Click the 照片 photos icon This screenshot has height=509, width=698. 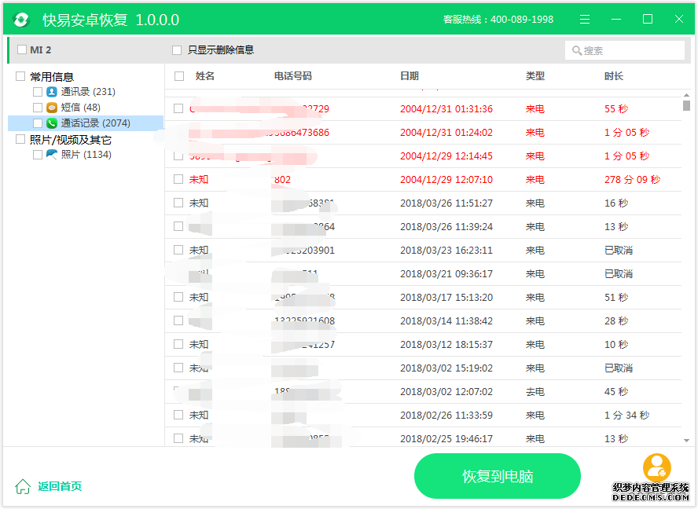[x=52, y=155]
